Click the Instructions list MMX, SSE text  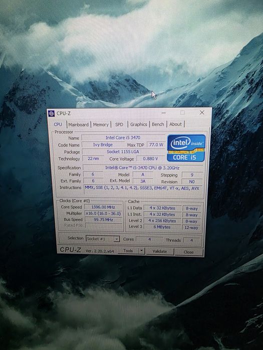(x=143, y=188)
